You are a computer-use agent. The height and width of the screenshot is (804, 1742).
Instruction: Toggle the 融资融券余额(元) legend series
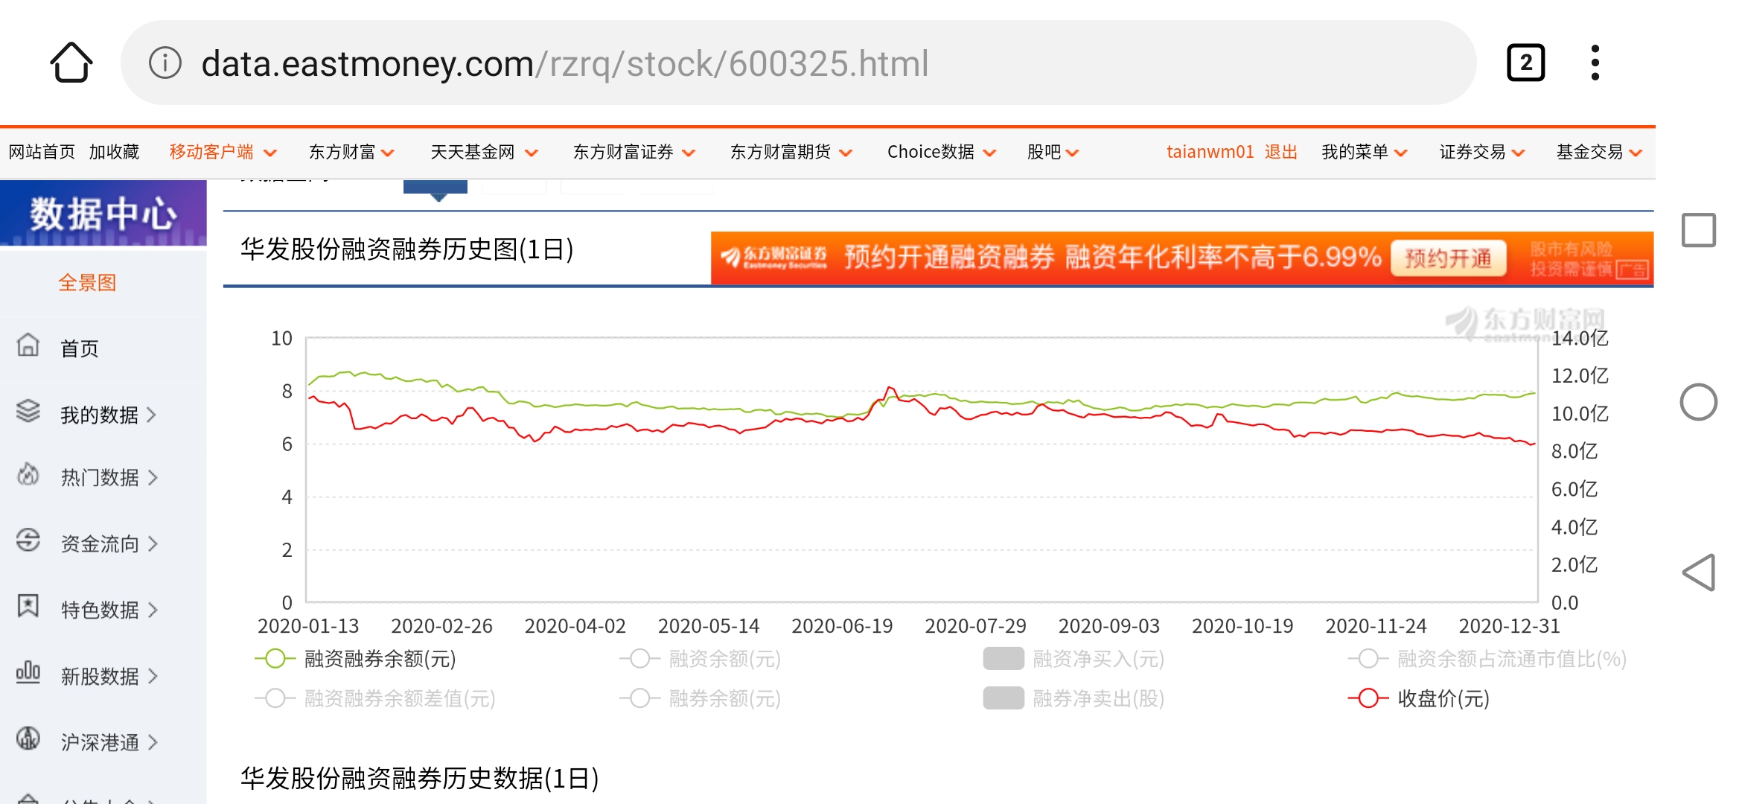tap(356, 659)
